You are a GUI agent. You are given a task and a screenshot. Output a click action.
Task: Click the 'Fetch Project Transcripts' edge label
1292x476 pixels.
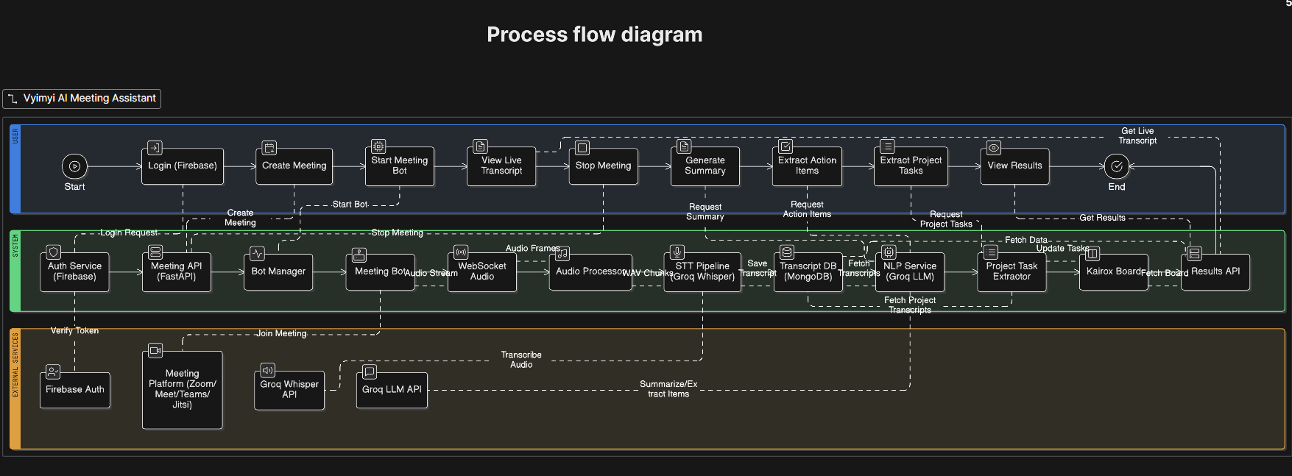[910, 305]
